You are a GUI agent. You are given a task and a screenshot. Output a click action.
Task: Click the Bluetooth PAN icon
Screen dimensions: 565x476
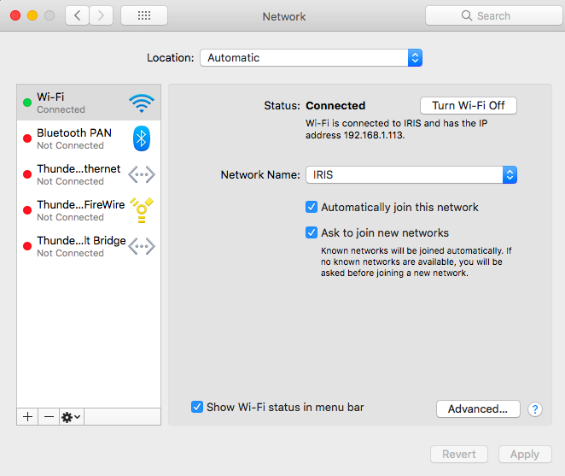coord(141,138)
